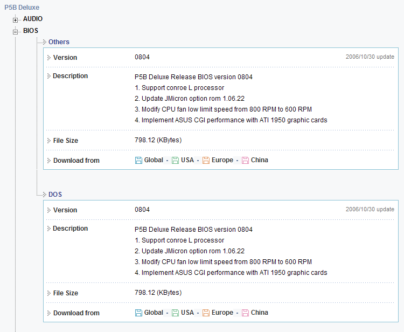This screenshot has height=332, width=404.
Task: Click the USA download disk icon under Others
Action: click(x=175, y=160)
